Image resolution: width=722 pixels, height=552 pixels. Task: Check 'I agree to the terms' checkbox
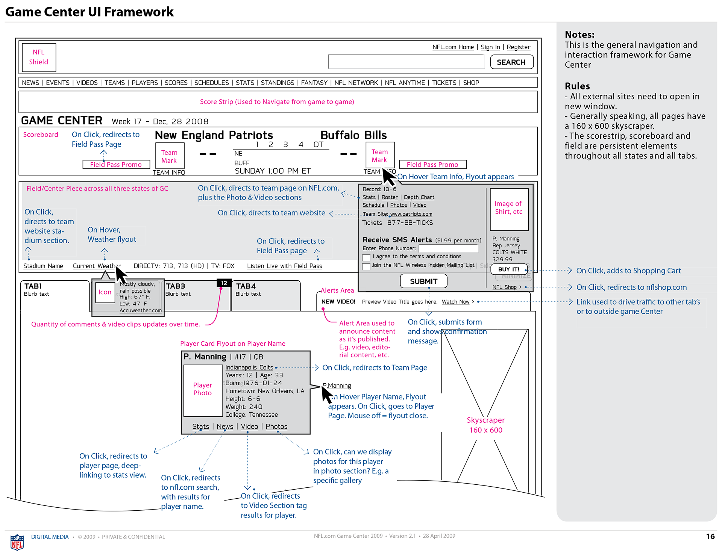tap(366, 257)
